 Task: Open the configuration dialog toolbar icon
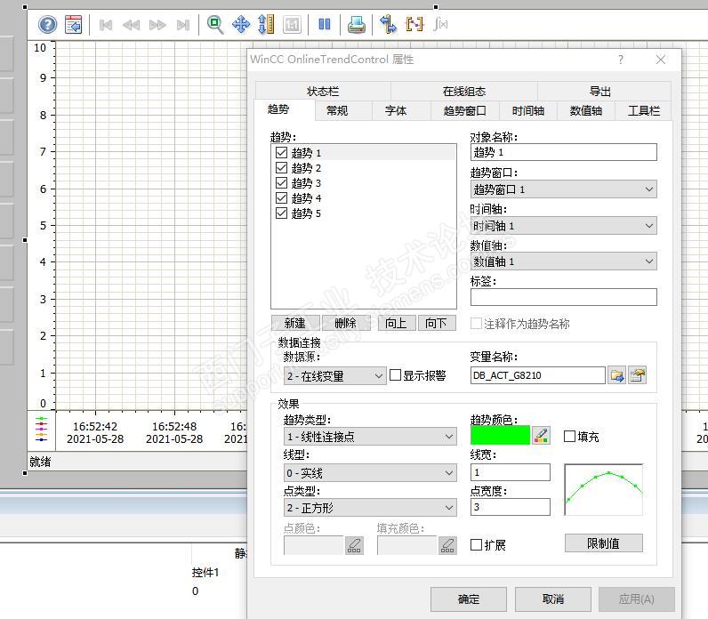pyautogui.click(x=74, y=24)
